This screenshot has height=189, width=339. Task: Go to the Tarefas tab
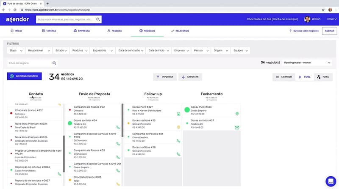click(49, 31)
